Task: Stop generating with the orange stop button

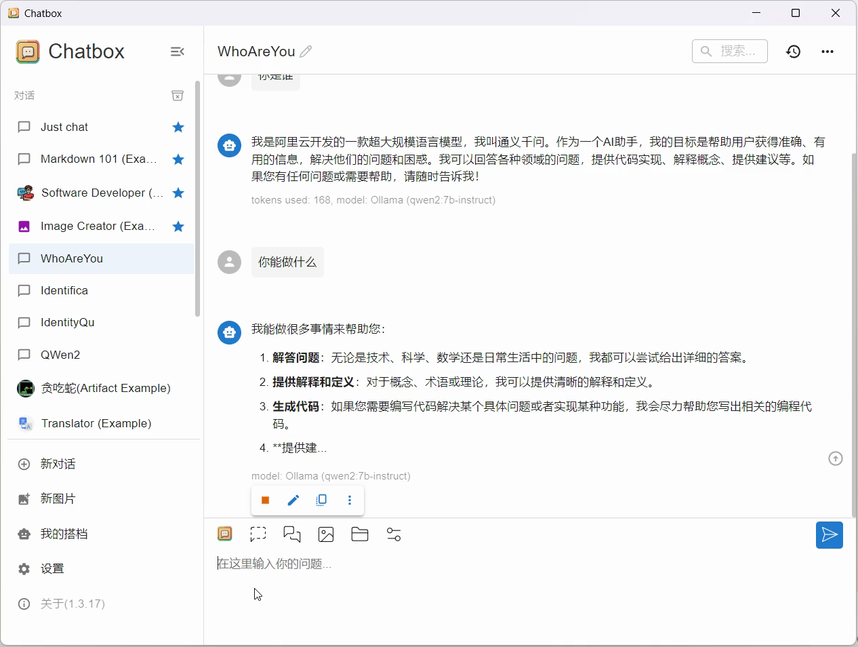Action: [266, 501]
